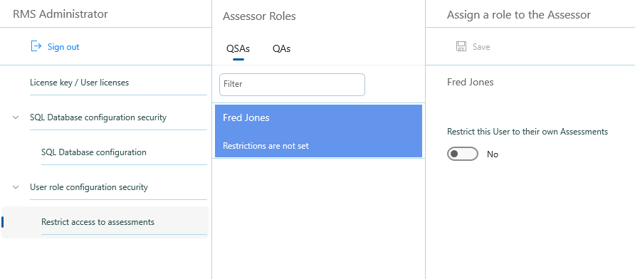
Task: Click into the Filter input field
Action: pos(292,85)
